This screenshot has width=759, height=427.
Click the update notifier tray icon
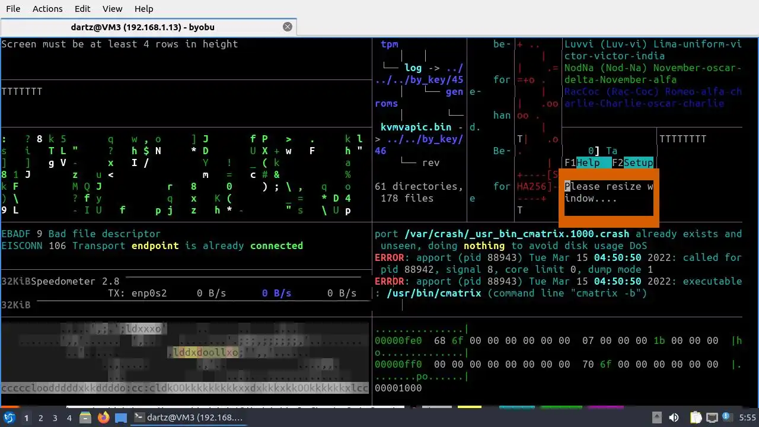728,418
